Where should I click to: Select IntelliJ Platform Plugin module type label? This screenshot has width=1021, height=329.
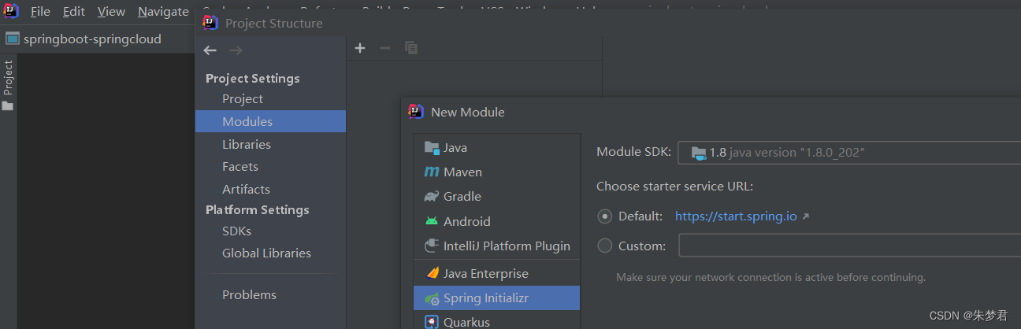pyautogui.click(x=507, y=246)
